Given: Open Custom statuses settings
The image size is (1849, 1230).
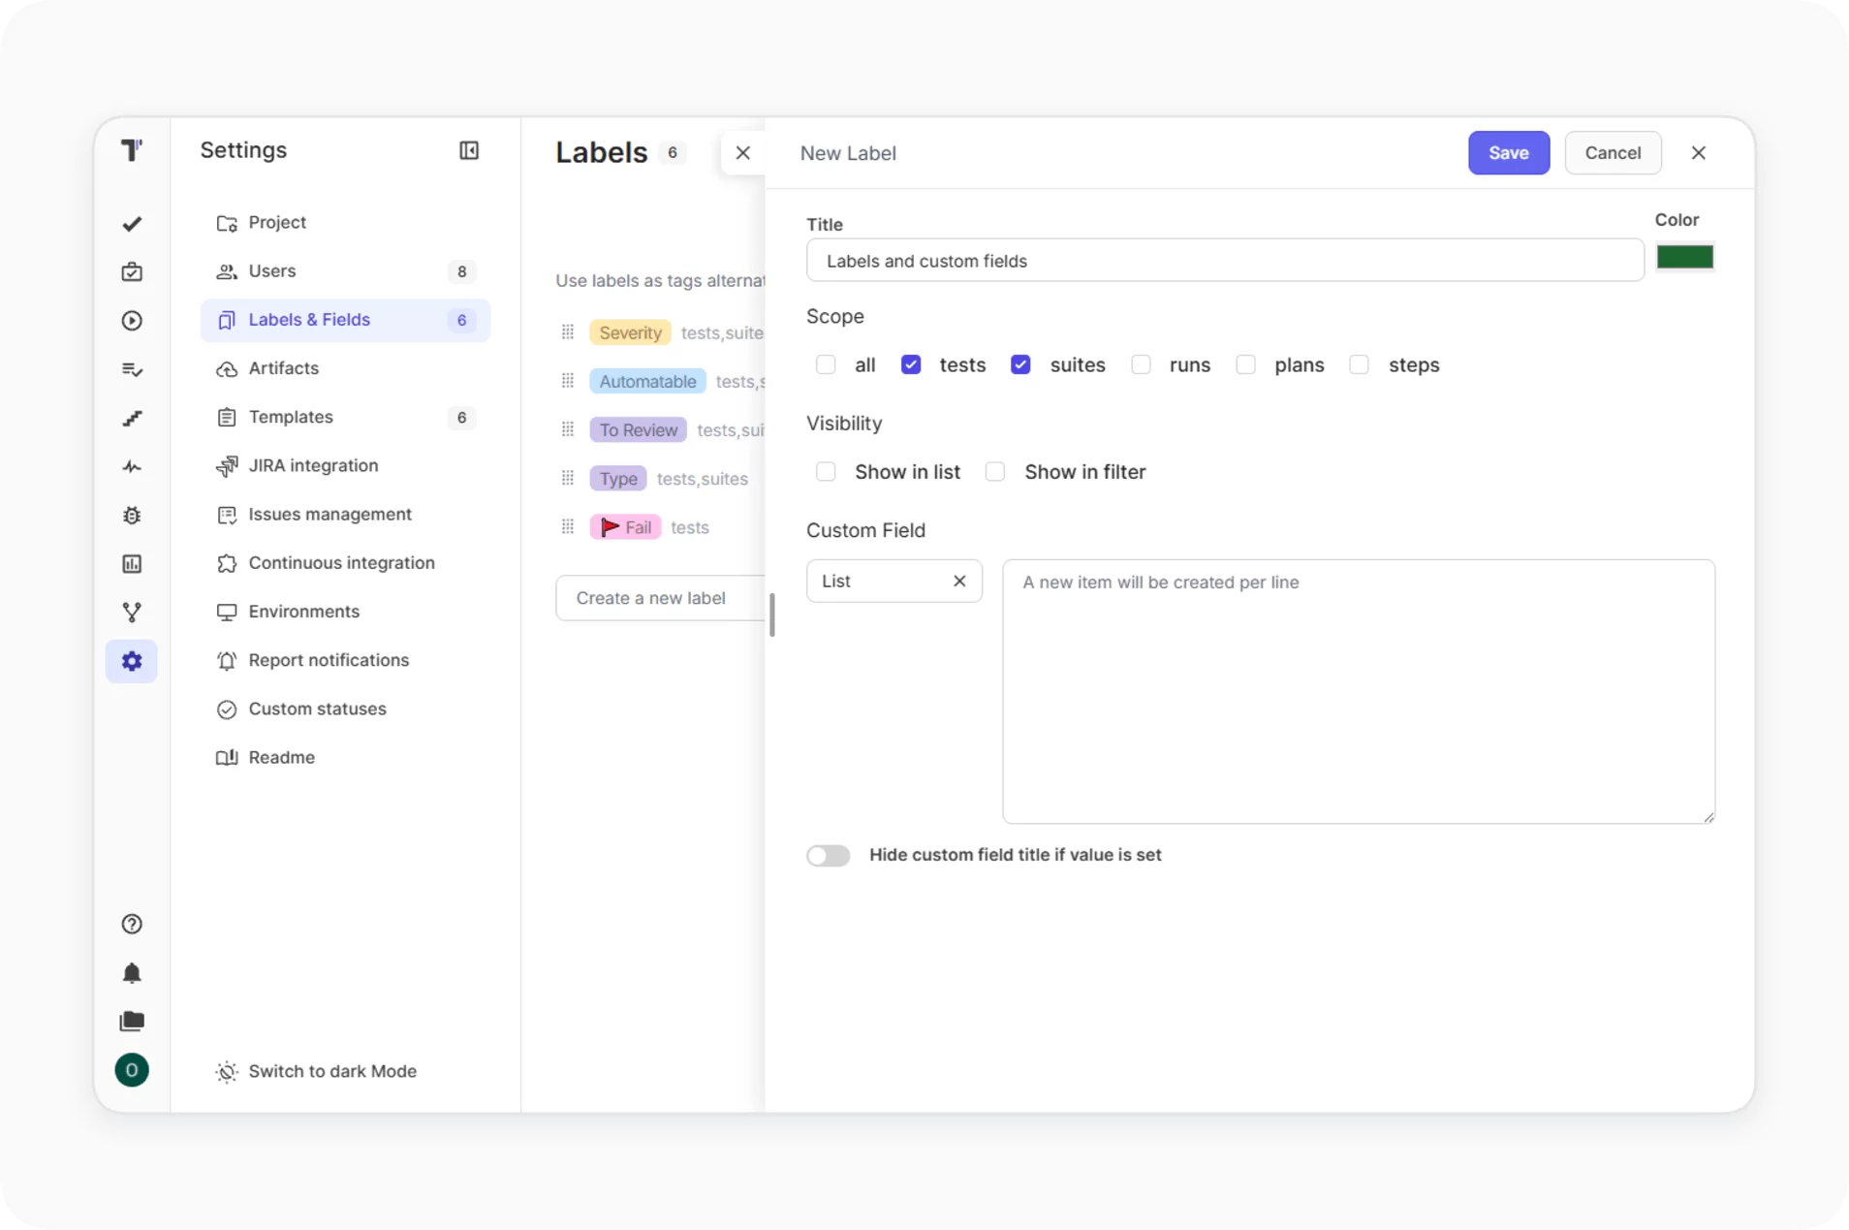Looking at the screenshot, I should coord(345,710).
